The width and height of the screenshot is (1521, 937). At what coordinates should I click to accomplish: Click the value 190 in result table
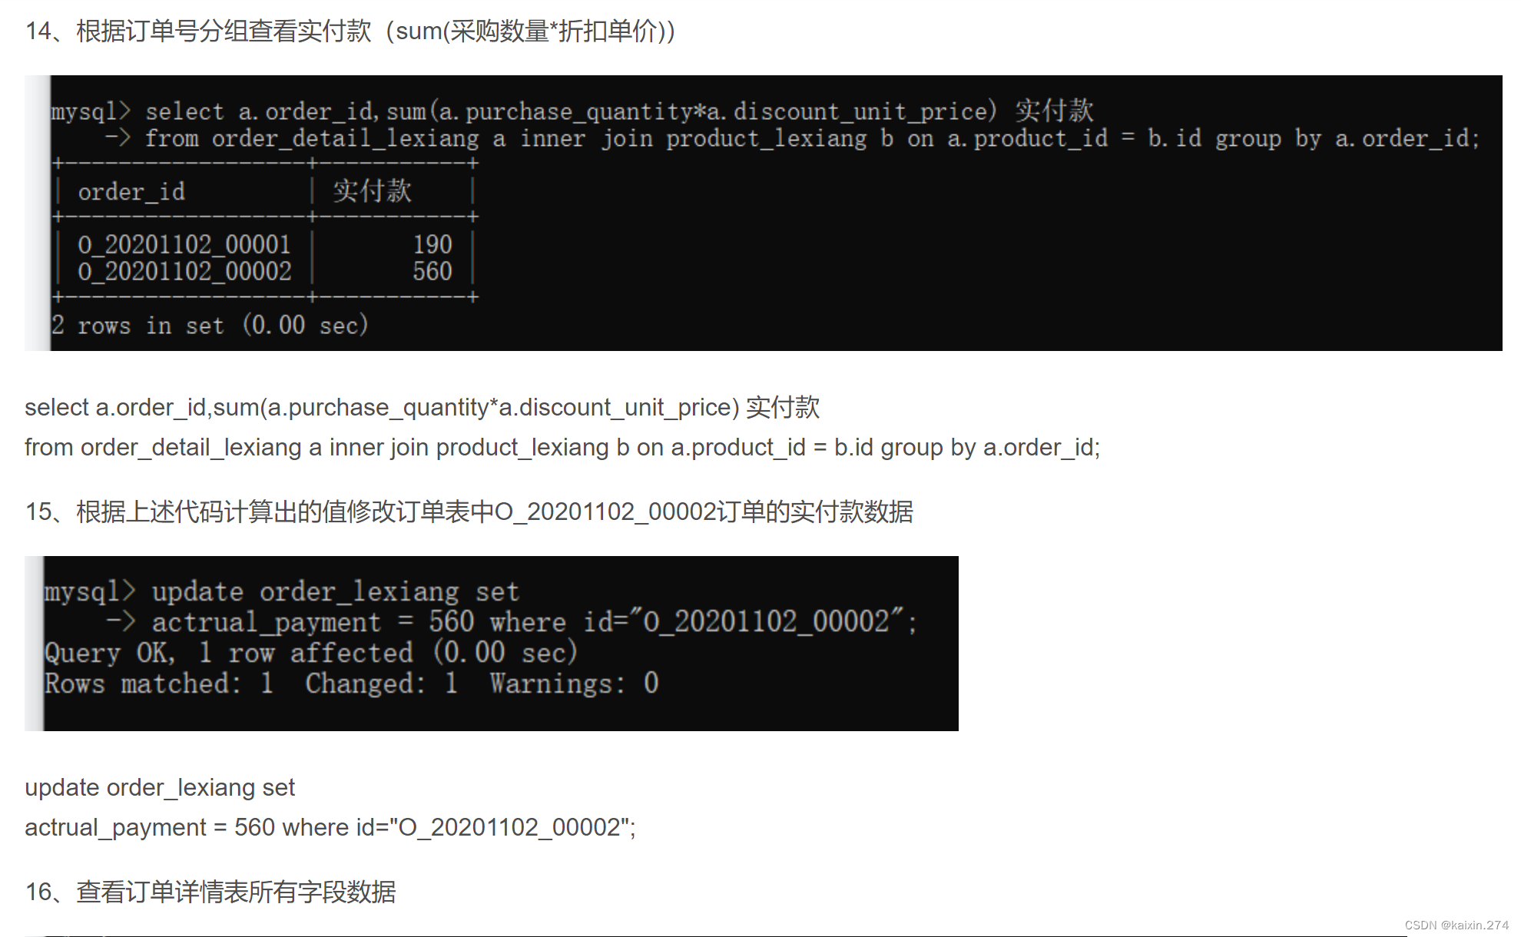tap(432, 244)
